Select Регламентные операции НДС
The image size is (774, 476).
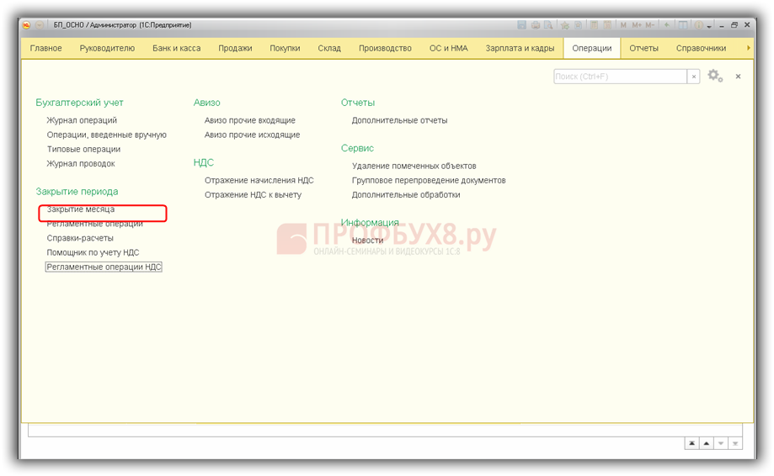coord(104,267)
